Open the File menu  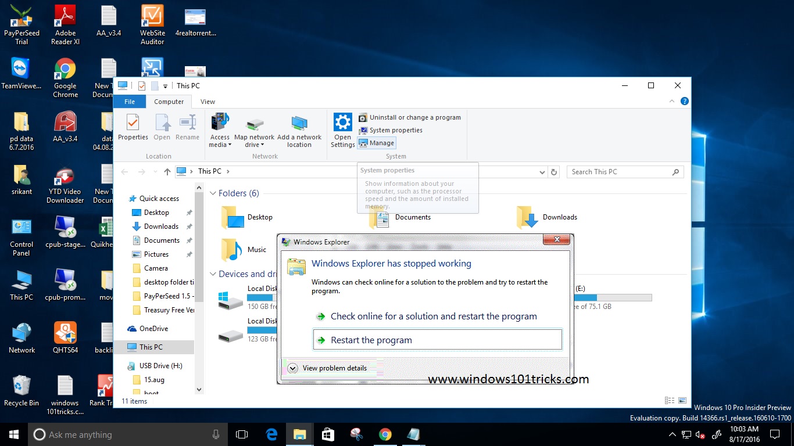coord(129,101)
